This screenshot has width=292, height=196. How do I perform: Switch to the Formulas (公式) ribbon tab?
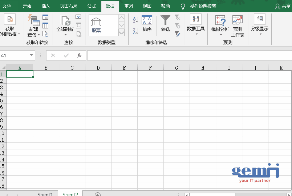pos(92,6)
